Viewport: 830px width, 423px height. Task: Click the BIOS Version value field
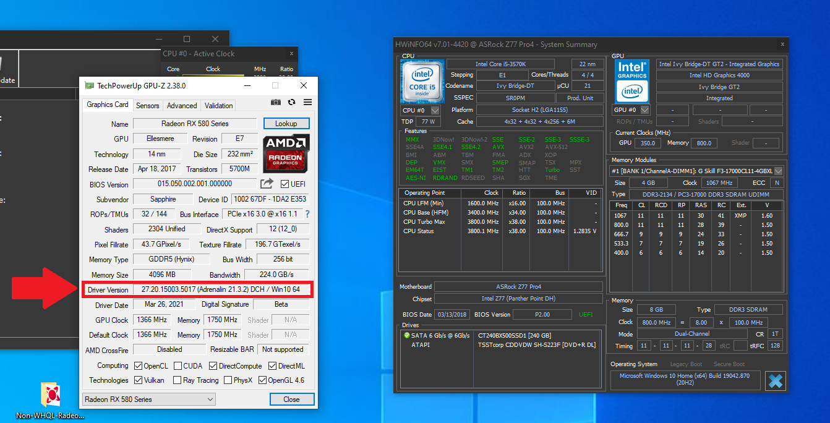tap(195, 184)
